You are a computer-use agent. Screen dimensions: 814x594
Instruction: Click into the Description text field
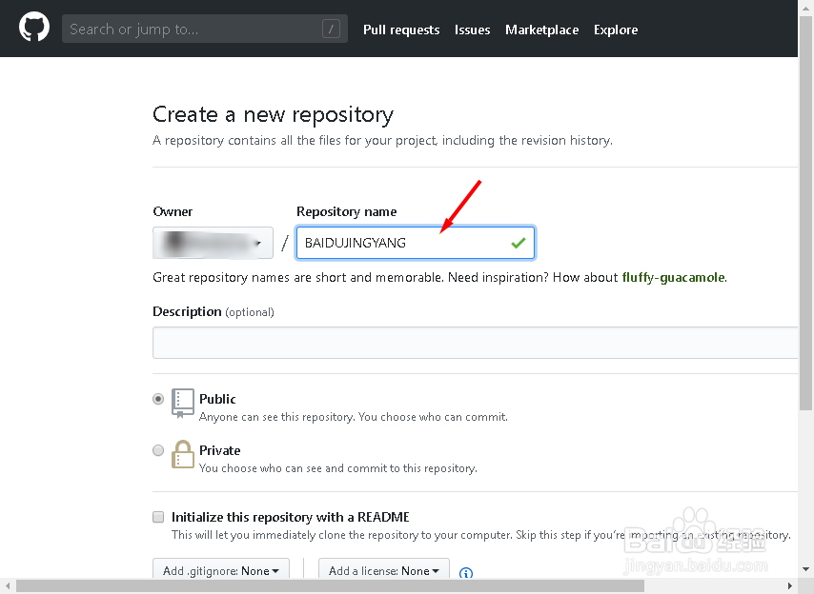tap(475, 343)
